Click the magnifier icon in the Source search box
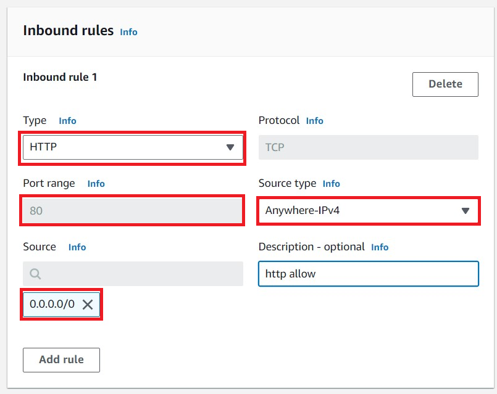 coord(35,273)
